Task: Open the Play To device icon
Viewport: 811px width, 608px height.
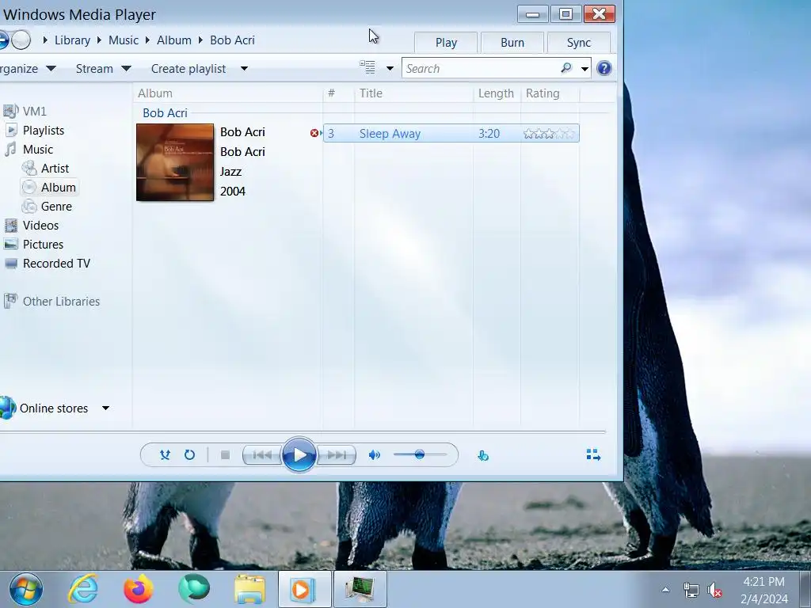Action: click(483, 455)
